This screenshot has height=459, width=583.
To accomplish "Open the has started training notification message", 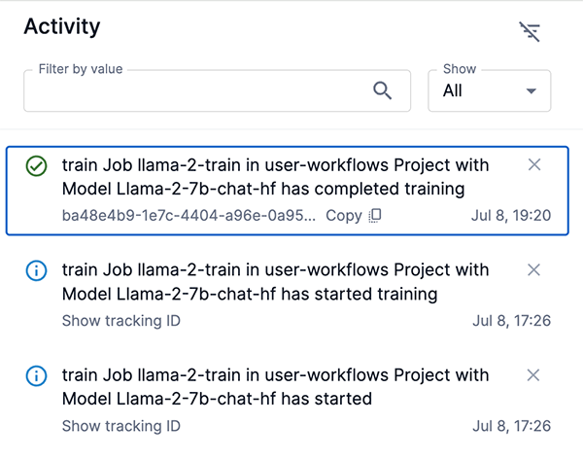I will [x=275, y=282].
